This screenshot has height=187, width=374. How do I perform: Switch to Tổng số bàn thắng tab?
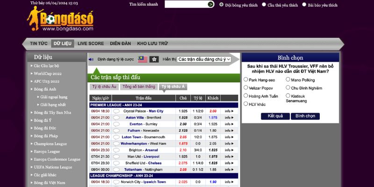click(x=138, y=86)
